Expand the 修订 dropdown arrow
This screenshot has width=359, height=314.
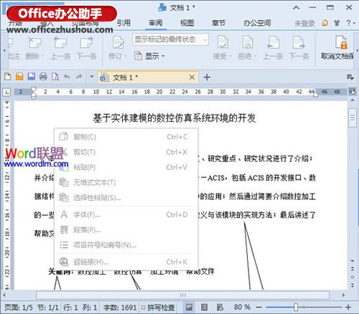pyautogui.click(x=126, y=57)
